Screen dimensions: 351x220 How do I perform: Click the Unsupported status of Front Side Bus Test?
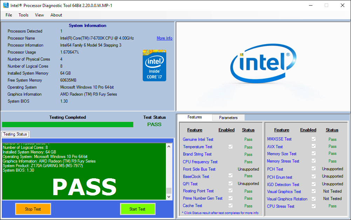pos(248,169)
